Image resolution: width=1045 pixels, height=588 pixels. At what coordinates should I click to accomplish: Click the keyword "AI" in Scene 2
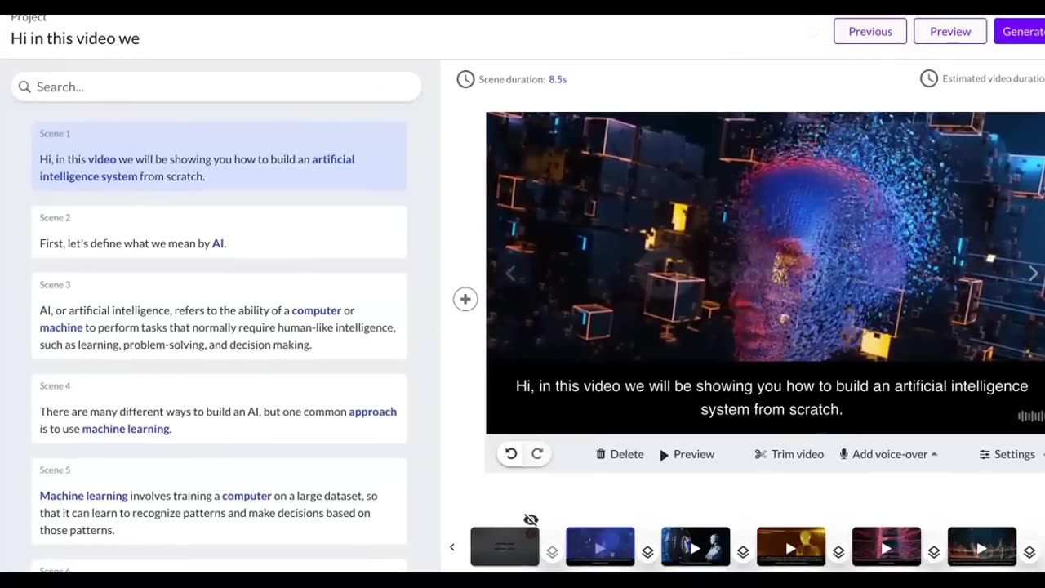pyautogui.click(x=218, y=243)
